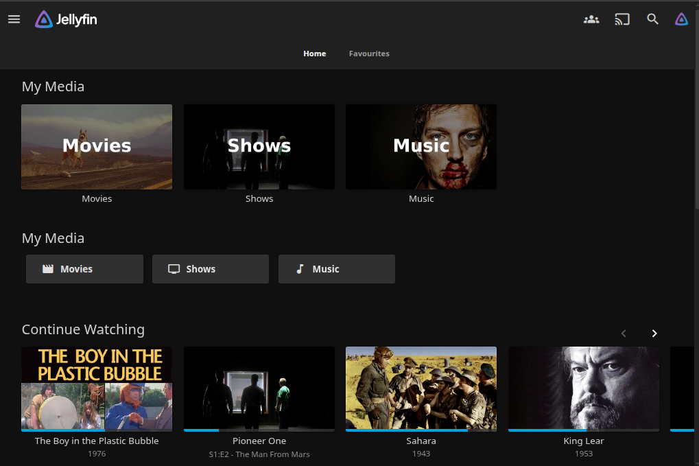Image resolution: width=699 pixels, height=466 pixels.
Task: Click the Jellyfin logo in header
Action: point(66,19)
